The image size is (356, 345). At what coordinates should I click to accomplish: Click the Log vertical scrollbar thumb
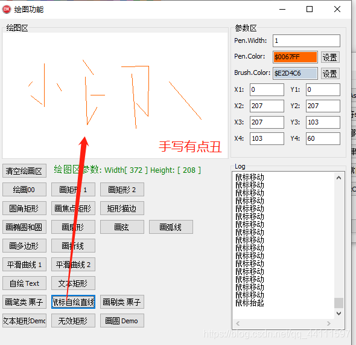point(339,303)
